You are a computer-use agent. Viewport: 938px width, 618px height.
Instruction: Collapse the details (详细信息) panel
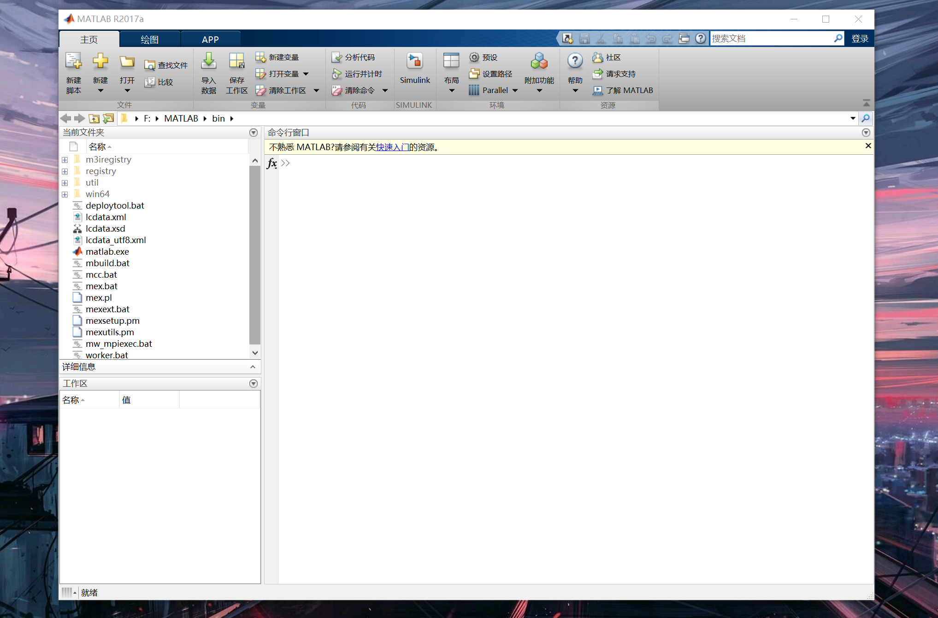tap(253, 367)
